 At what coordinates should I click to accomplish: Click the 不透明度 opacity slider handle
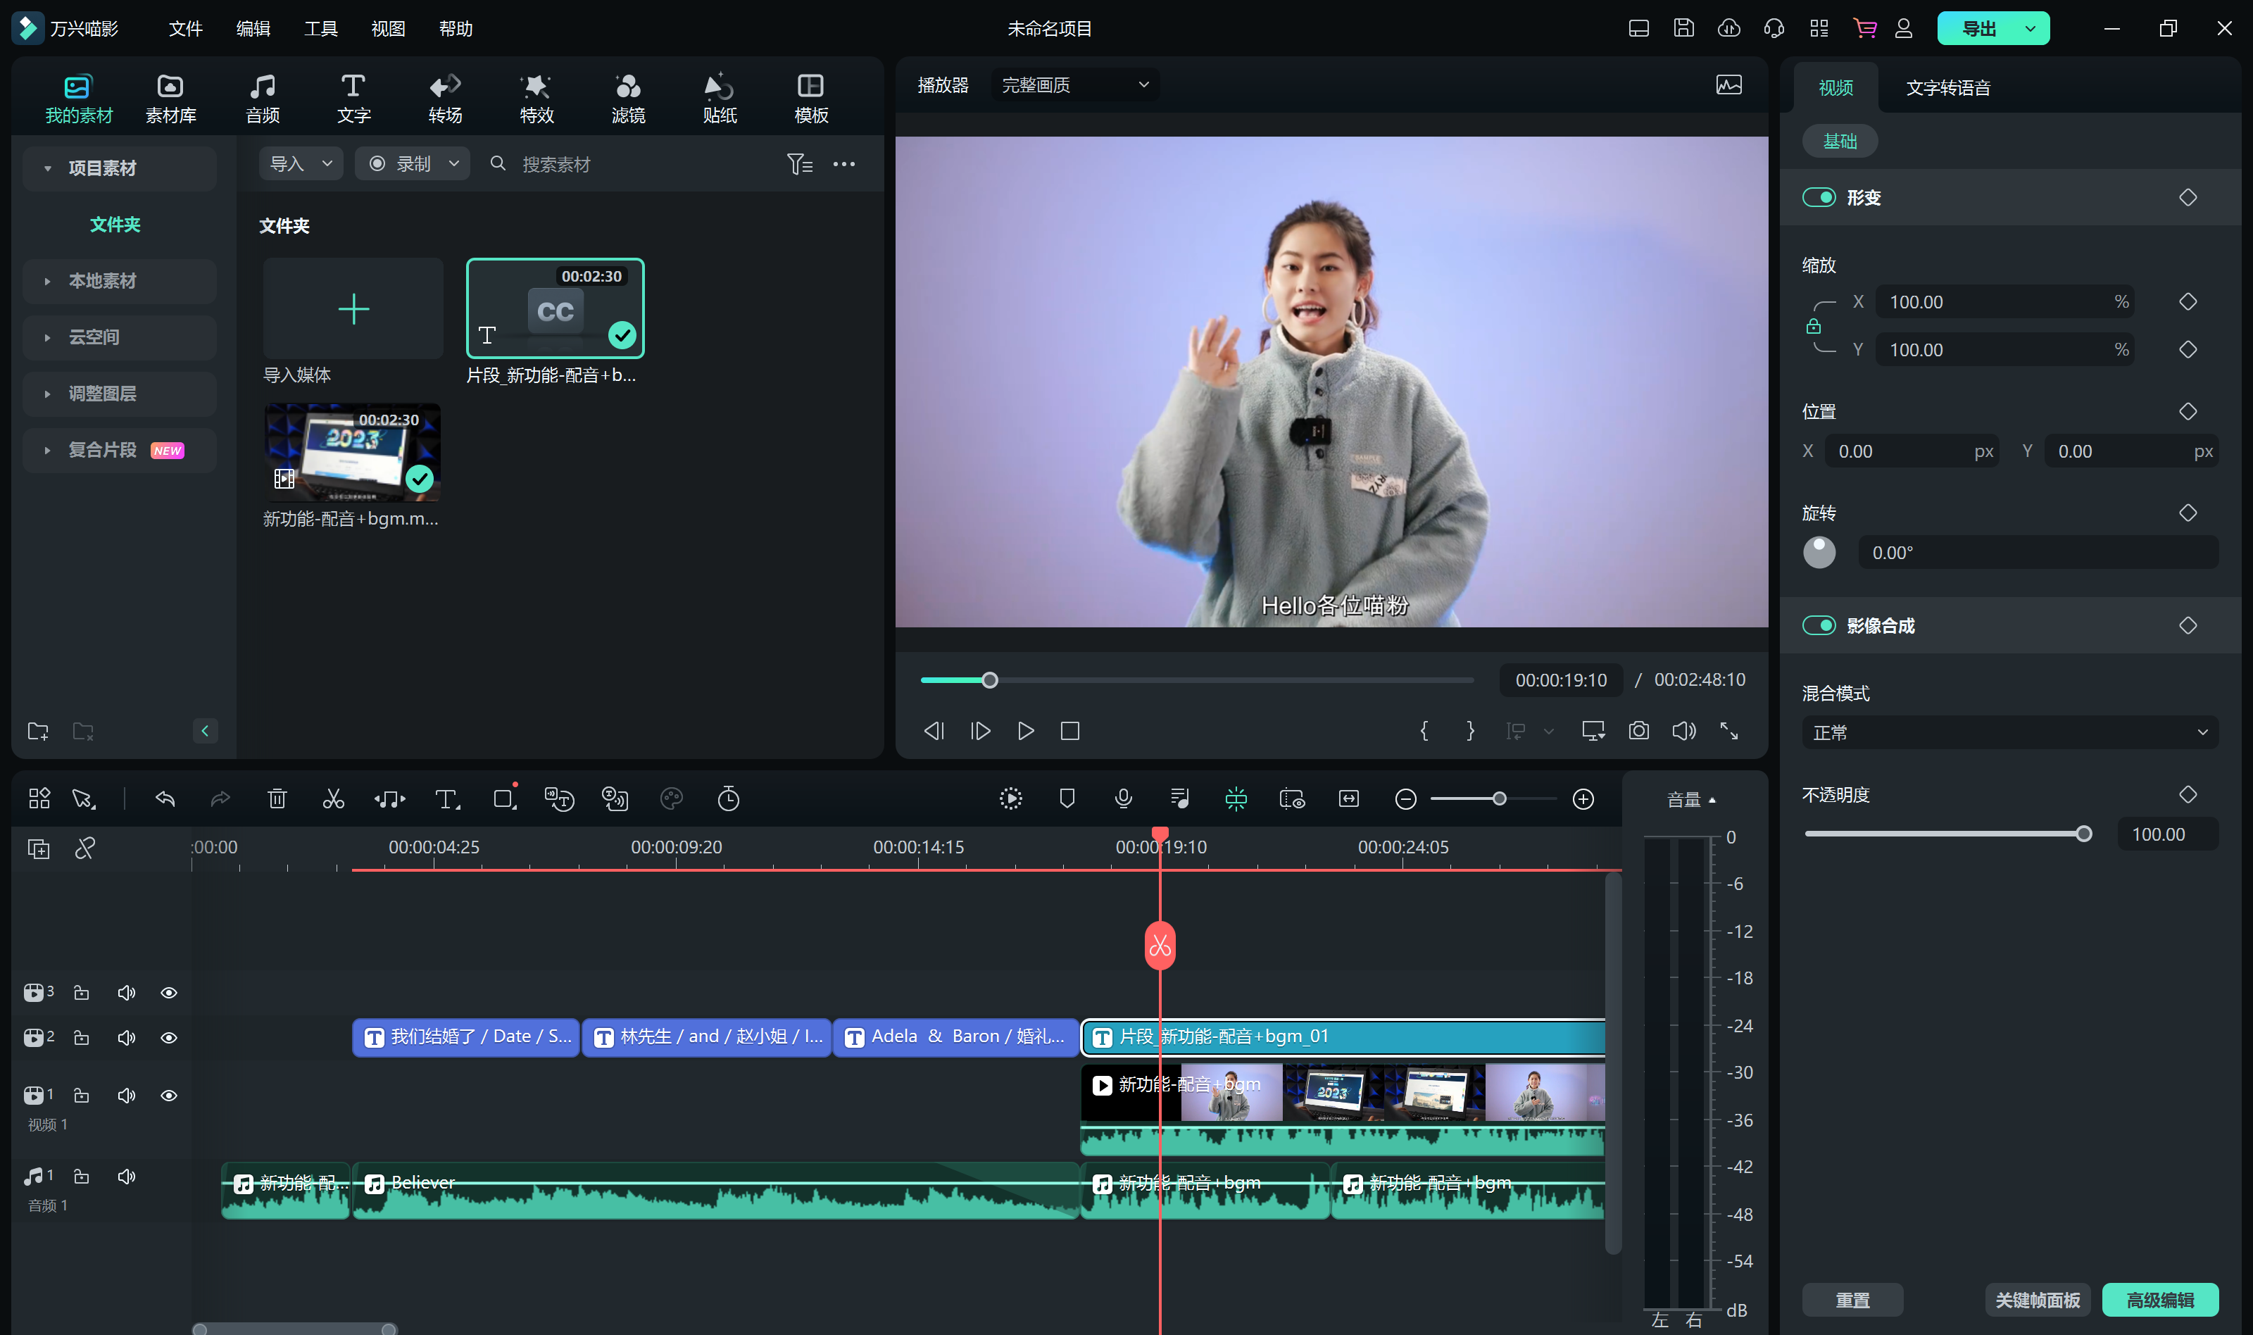2083,834
